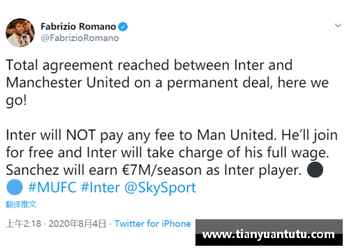Click the 2020年8月4日 date text
The width and height of the screenshot is (349, 252).
(77, 223)
